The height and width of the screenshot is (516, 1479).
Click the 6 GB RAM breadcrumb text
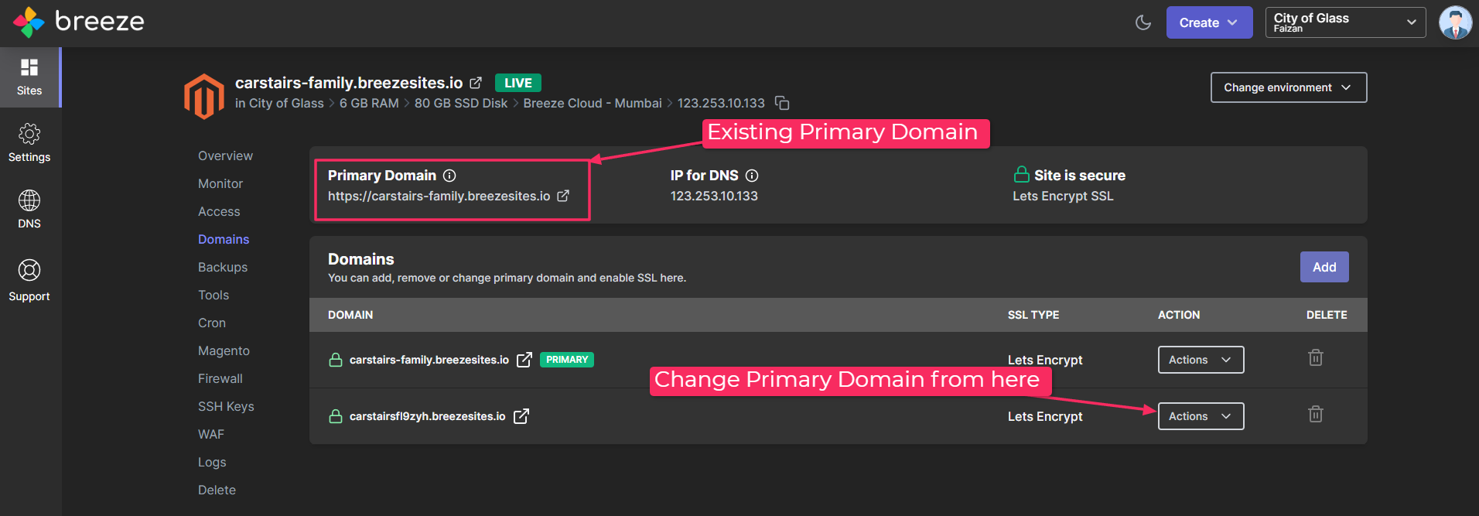click(369, 103)
